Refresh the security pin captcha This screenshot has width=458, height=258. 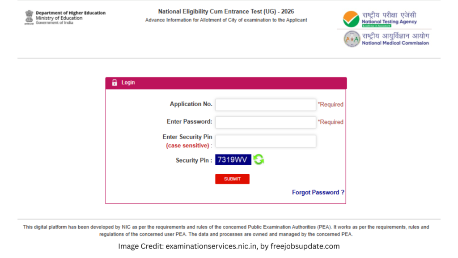[259, 159]
